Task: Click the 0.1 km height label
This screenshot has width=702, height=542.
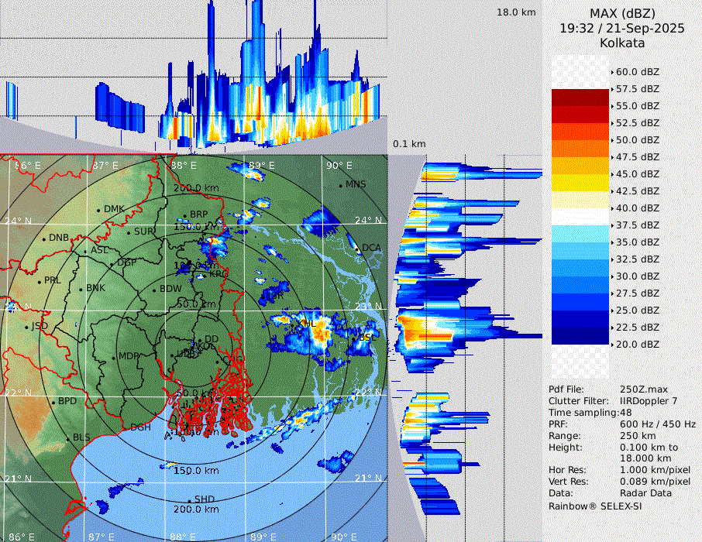Action: coord(409,144)
